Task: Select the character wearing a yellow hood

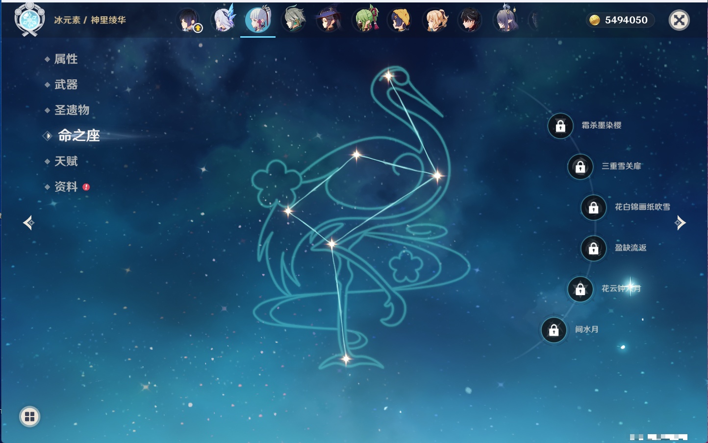Action: [x=400, y=20]
